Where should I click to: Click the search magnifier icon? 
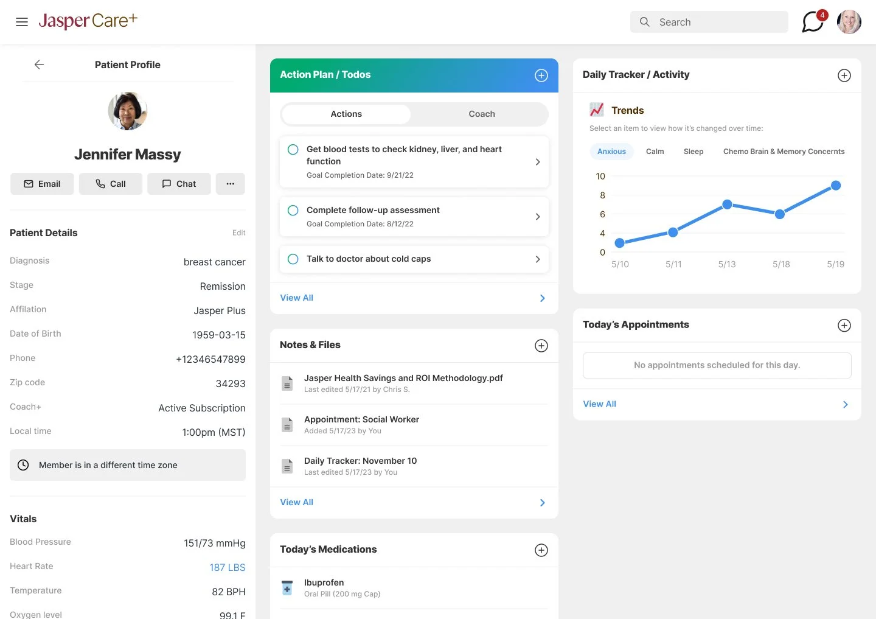(x=644, y=22)
